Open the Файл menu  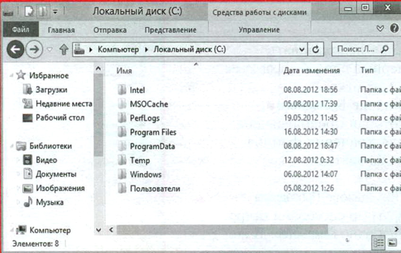pos(21,29)
